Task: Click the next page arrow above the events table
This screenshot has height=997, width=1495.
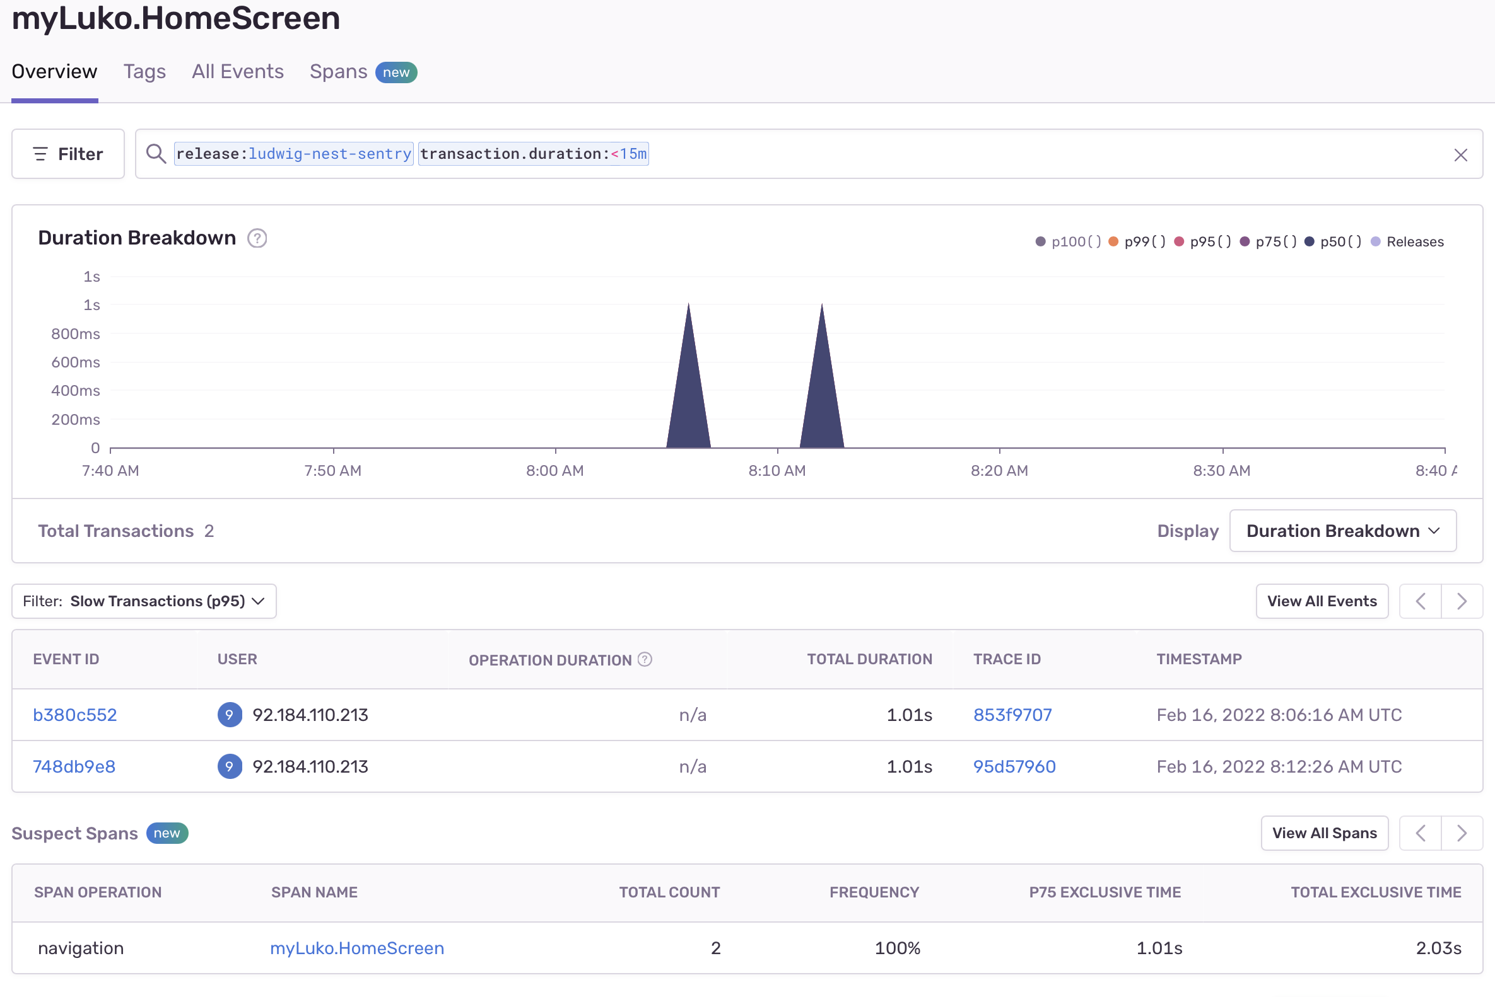Action: [1462, 601]
